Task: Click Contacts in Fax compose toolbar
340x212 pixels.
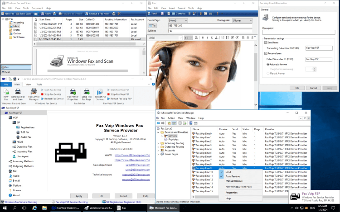Action: [179, 14]
